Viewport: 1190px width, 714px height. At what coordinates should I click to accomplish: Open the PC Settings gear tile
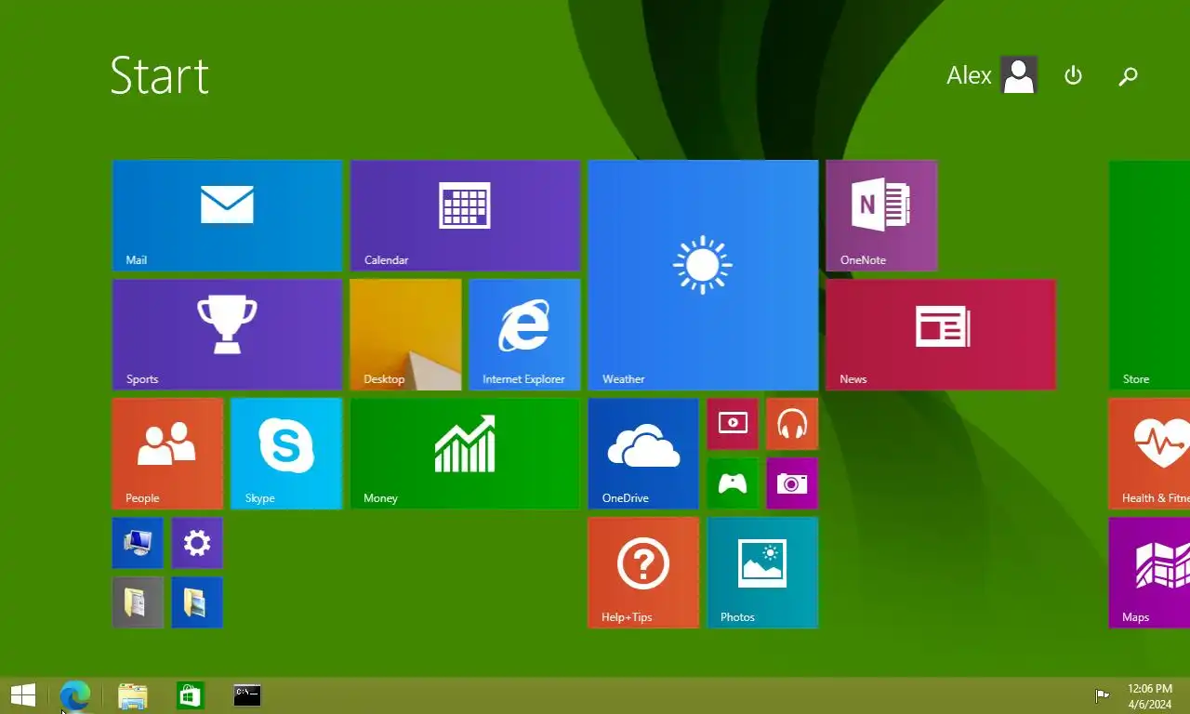coord(197,543)
